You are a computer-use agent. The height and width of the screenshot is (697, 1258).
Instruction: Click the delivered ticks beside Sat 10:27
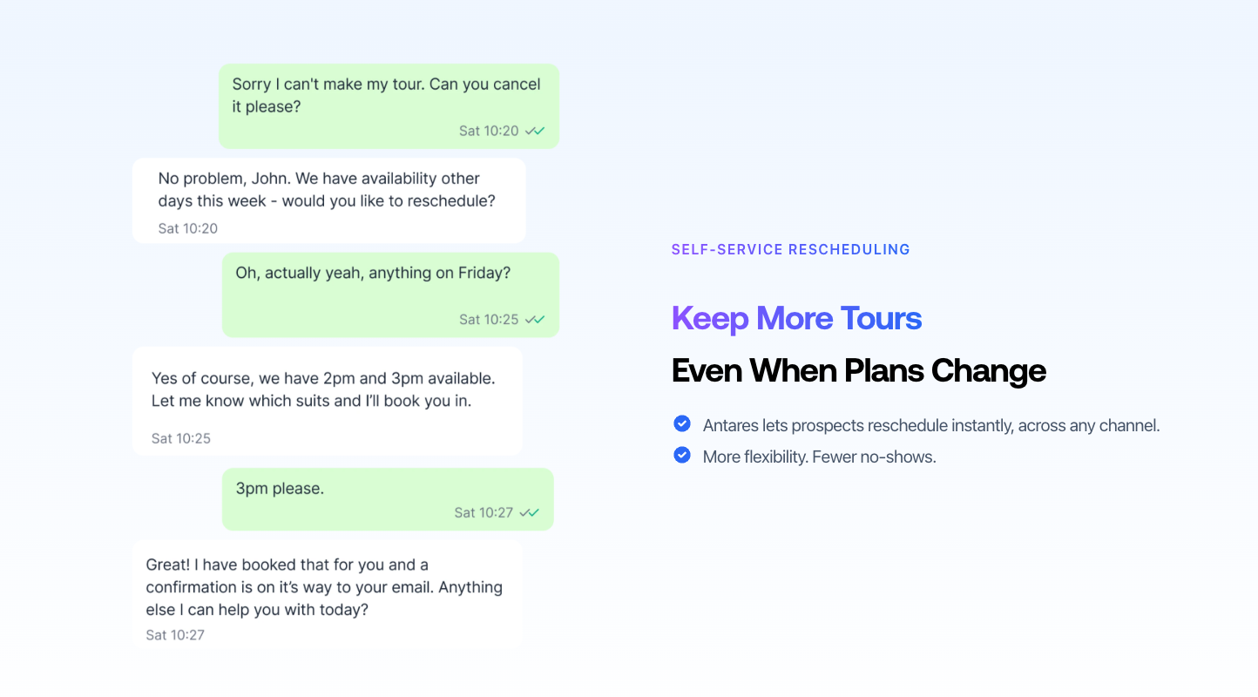(530, 512)
